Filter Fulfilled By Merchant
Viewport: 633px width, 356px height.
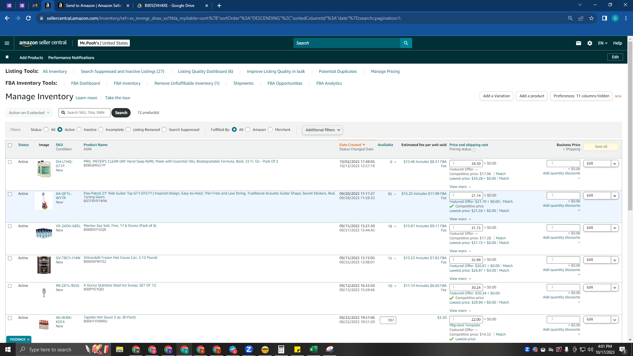(x=270, y=130)
